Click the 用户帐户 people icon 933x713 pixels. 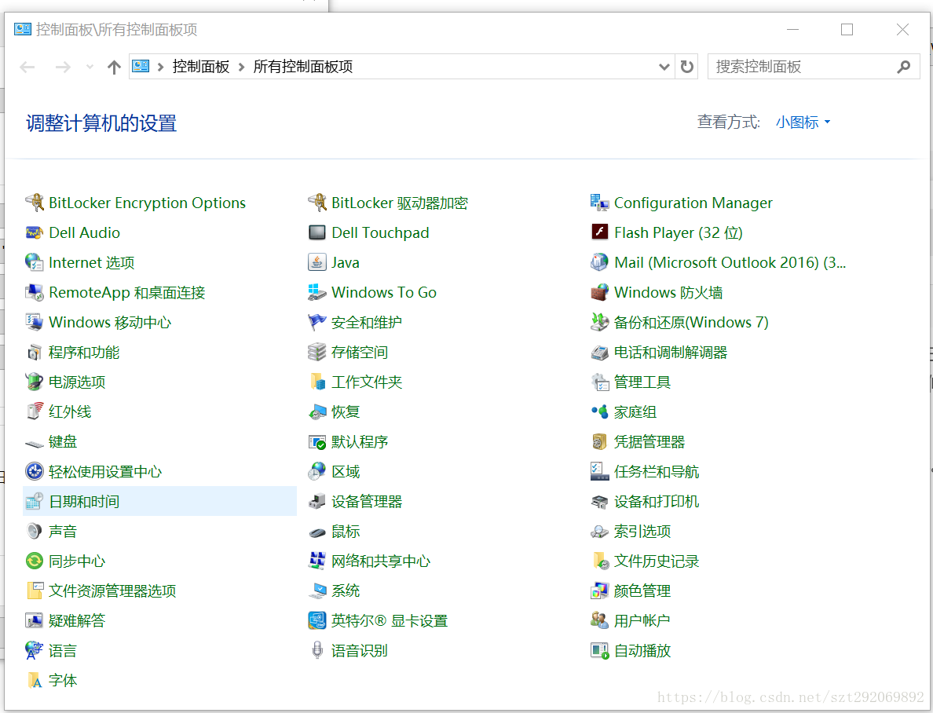tap(600, 620)
